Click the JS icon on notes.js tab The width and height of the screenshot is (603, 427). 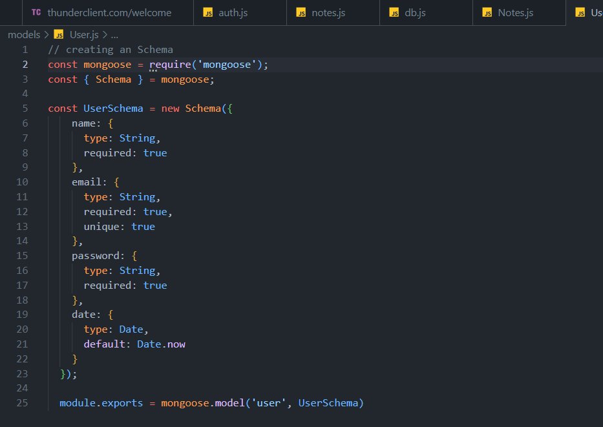coord(301,13)
